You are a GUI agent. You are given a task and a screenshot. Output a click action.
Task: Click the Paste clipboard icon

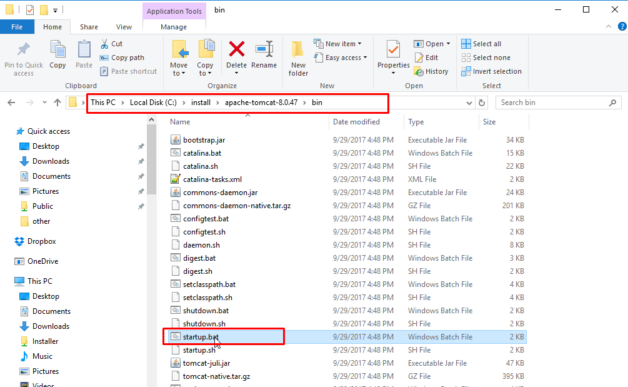pyautogui.click(x=84, y=49)
